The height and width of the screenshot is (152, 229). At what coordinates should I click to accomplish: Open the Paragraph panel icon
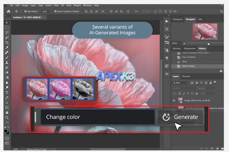pyautogui.click(x=167, y=58)
